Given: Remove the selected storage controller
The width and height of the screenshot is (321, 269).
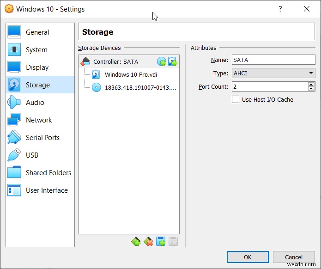Looking at the screenshot, I should click(148, 241).
